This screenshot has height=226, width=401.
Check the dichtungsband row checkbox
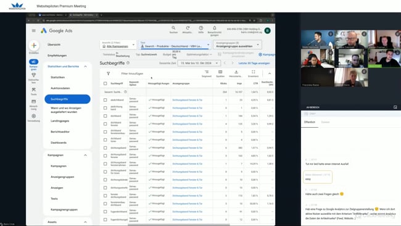point(105,148)
